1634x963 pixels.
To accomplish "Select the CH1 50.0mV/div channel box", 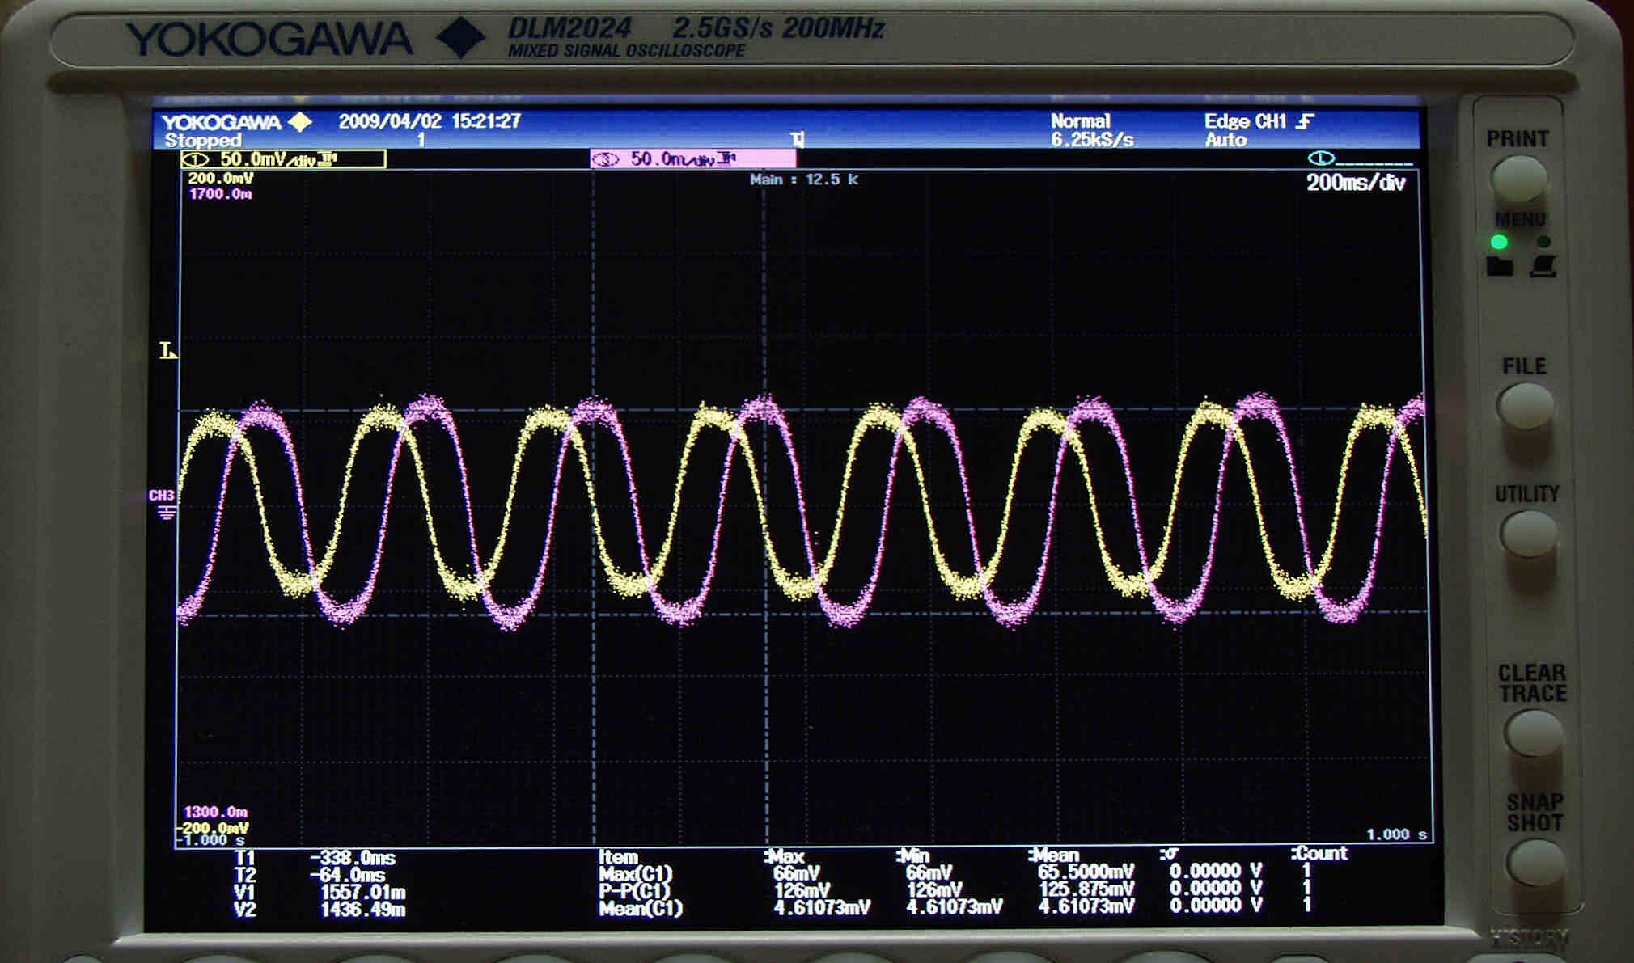I will tap(283, 159).
